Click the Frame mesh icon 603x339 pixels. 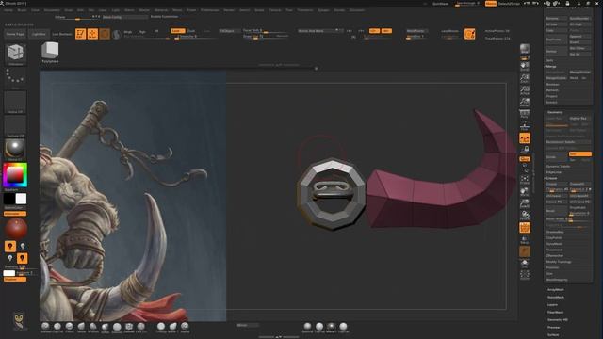click(525, 179)
